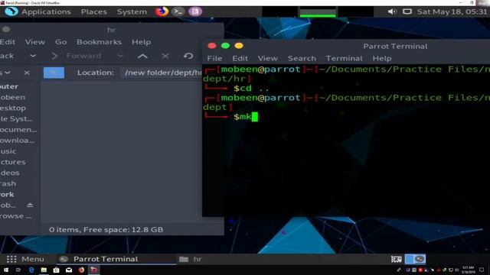
Task: Open the volume control in top panel
Action: coord(392,11)
